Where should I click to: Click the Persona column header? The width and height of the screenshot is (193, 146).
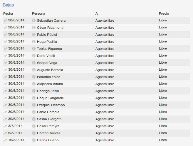point(38,13)
